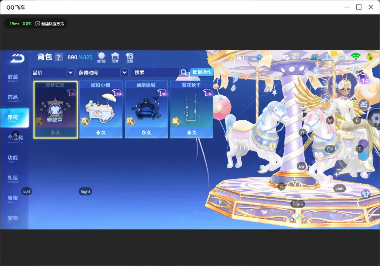Image resolution: width=380 pixels, height=266 pixels.
Task: Click the shirt icon with number 3
Action: point(366,194)
